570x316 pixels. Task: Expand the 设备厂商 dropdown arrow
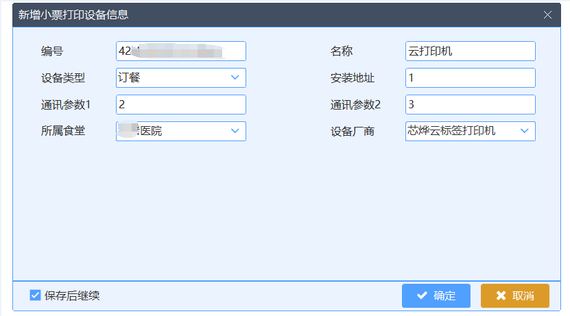(x=525, y=130)
